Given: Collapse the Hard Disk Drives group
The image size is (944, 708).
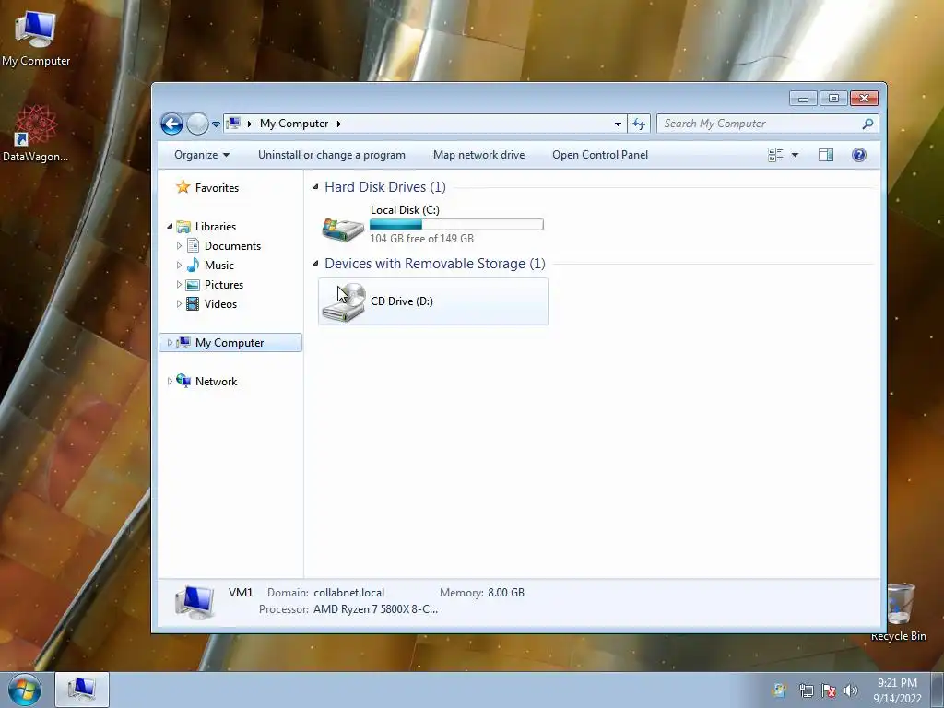Looking at the screenshot, I should point(315,187).
